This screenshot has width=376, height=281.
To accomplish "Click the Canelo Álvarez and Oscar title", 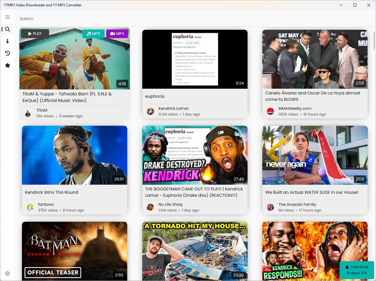I will click(x=313, y=96).
